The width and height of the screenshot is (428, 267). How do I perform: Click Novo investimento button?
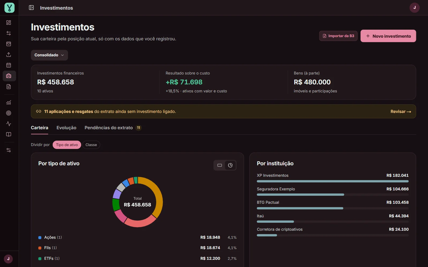pos(388,36)
